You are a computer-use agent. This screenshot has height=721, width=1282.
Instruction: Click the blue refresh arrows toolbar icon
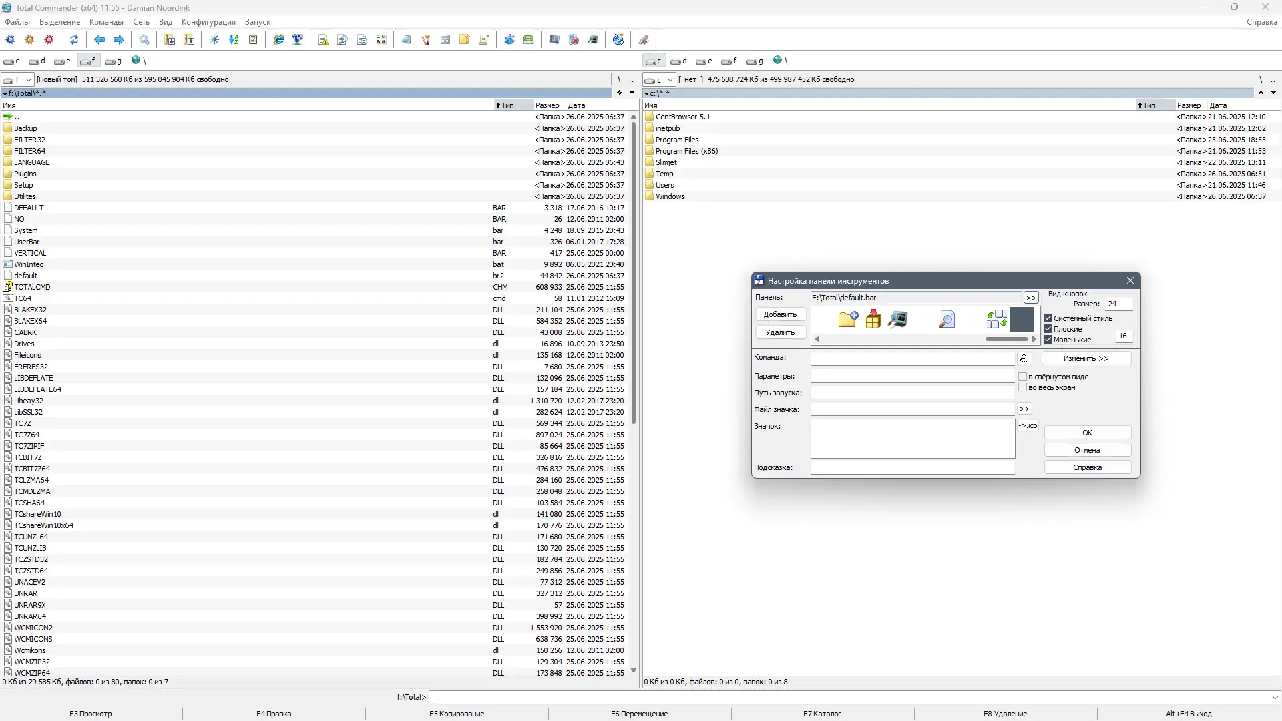tap(74, 40)
